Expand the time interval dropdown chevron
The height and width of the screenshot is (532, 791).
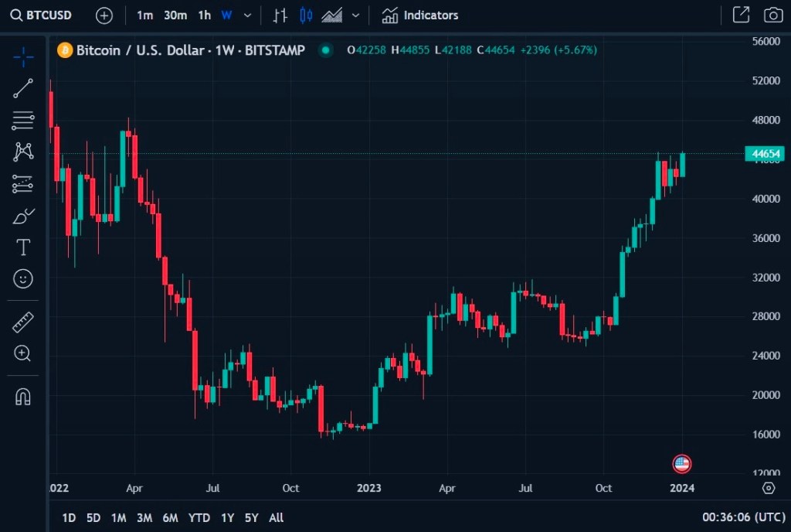click(247, 15)
